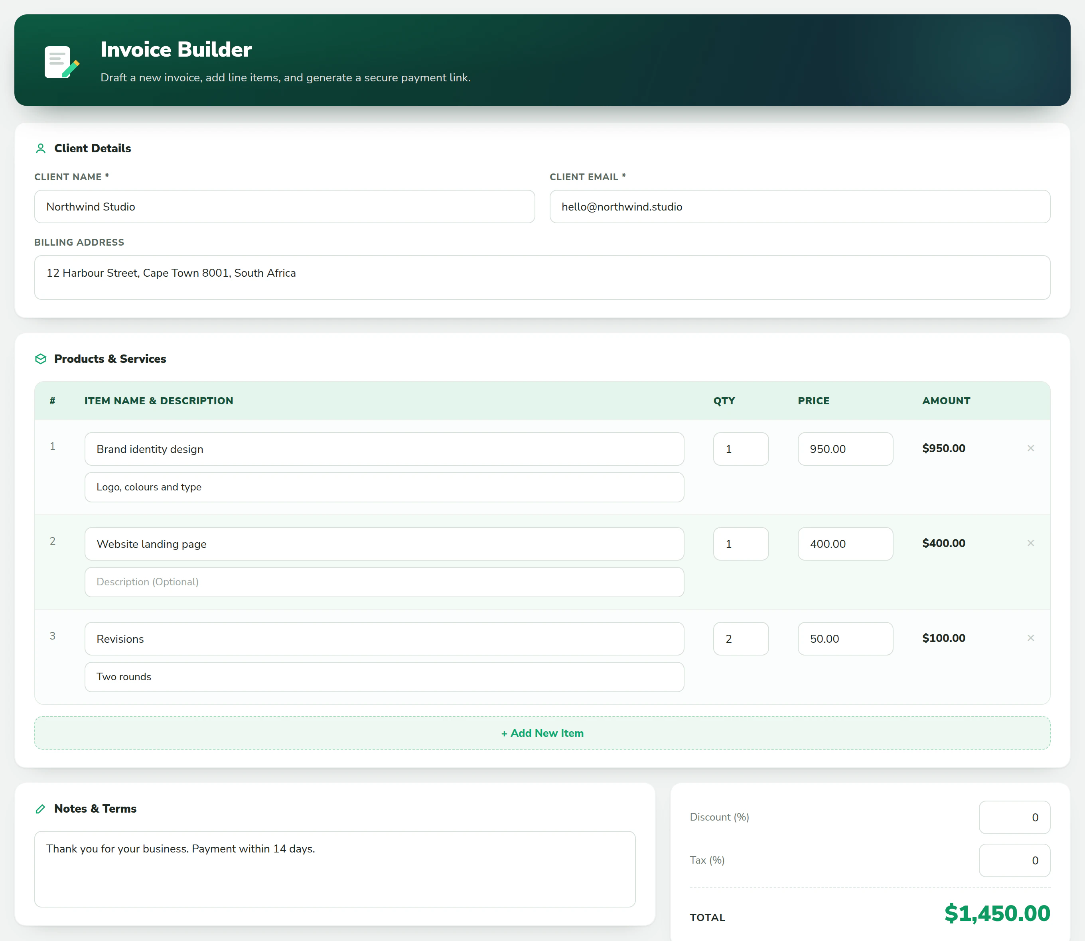The height and width of the screenshot is (941, 1085).
Task: Click the ITEM NAME & DESCRIPTION column header
Action: tap(159, 401)
